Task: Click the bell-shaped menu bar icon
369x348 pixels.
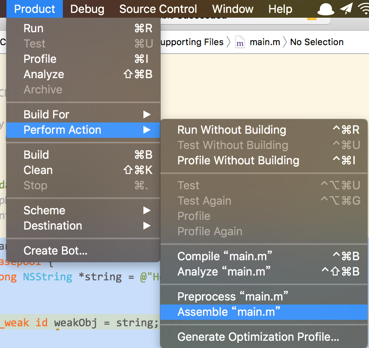Action: tap(326, 9)
